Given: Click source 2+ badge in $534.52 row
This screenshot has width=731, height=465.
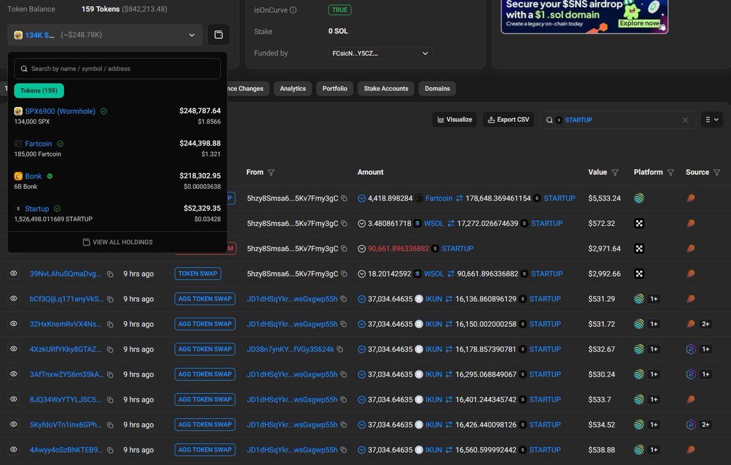Looking at the screenshot, I should [706, 424].
